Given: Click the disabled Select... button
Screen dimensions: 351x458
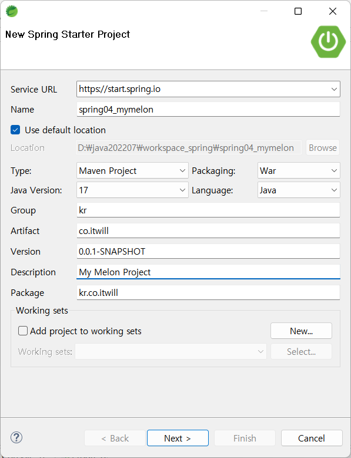Looking at the screenshot, I should tap(301, 351).
